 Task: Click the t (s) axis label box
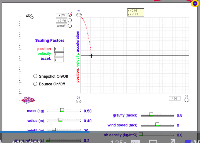pos(175,98)
